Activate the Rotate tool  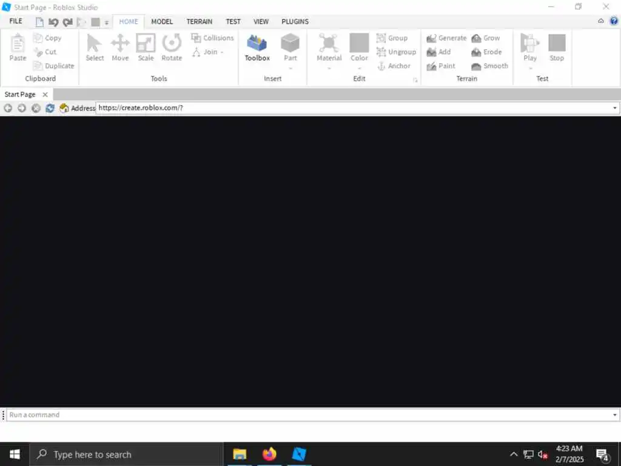(172, 47)
